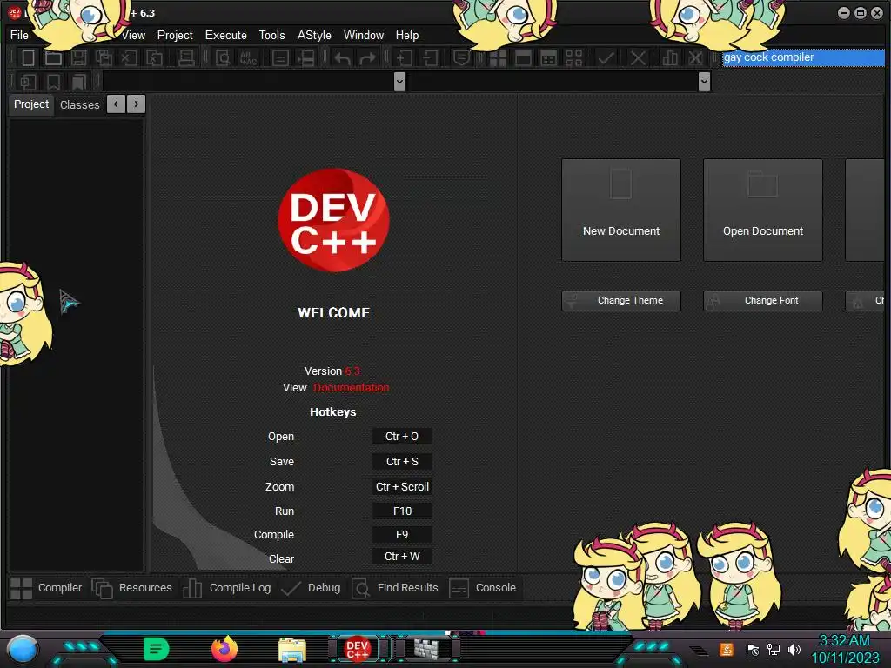Viewport: 891px width, 668px height.
Task: Open the Find Results bottom tab
Action: point(395,588)
